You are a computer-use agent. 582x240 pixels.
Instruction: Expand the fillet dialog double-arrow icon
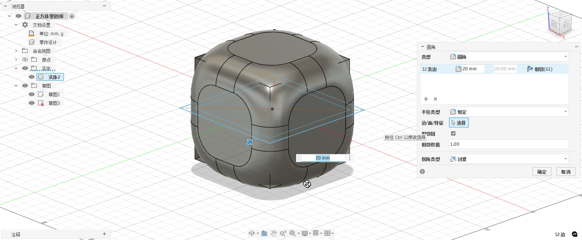pyautogui.click(x=577, y=47)
